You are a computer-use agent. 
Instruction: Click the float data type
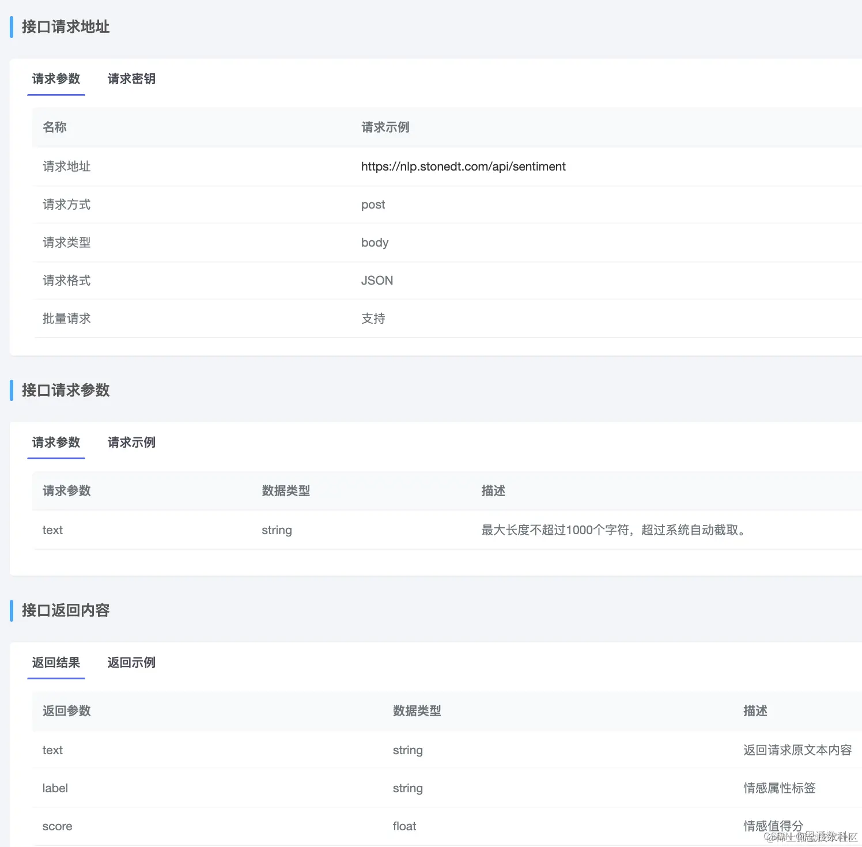tap(404, 826)
